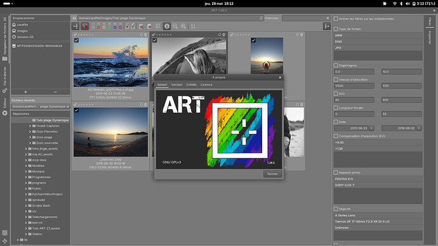This screenshot has height=246, width=438.
Task: Remove a location with the minus button
Action: point(55,92)
